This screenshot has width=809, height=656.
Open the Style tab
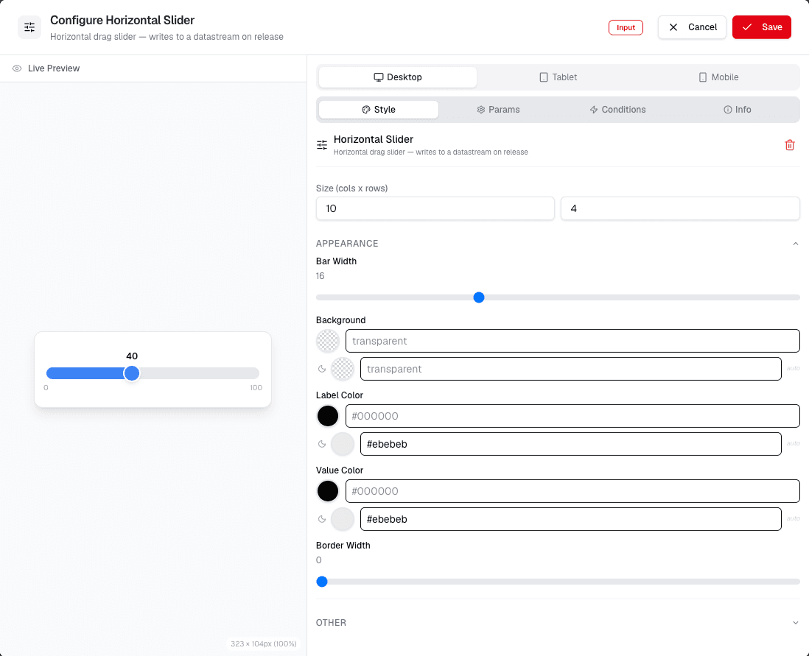tap(379, 109)
